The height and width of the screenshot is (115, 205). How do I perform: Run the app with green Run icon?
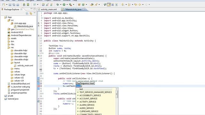64,5
